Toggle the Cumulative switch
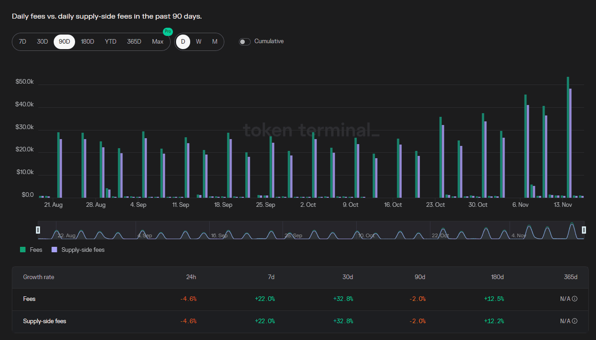This screenshot has width=596, height=340. pos(245,42)
